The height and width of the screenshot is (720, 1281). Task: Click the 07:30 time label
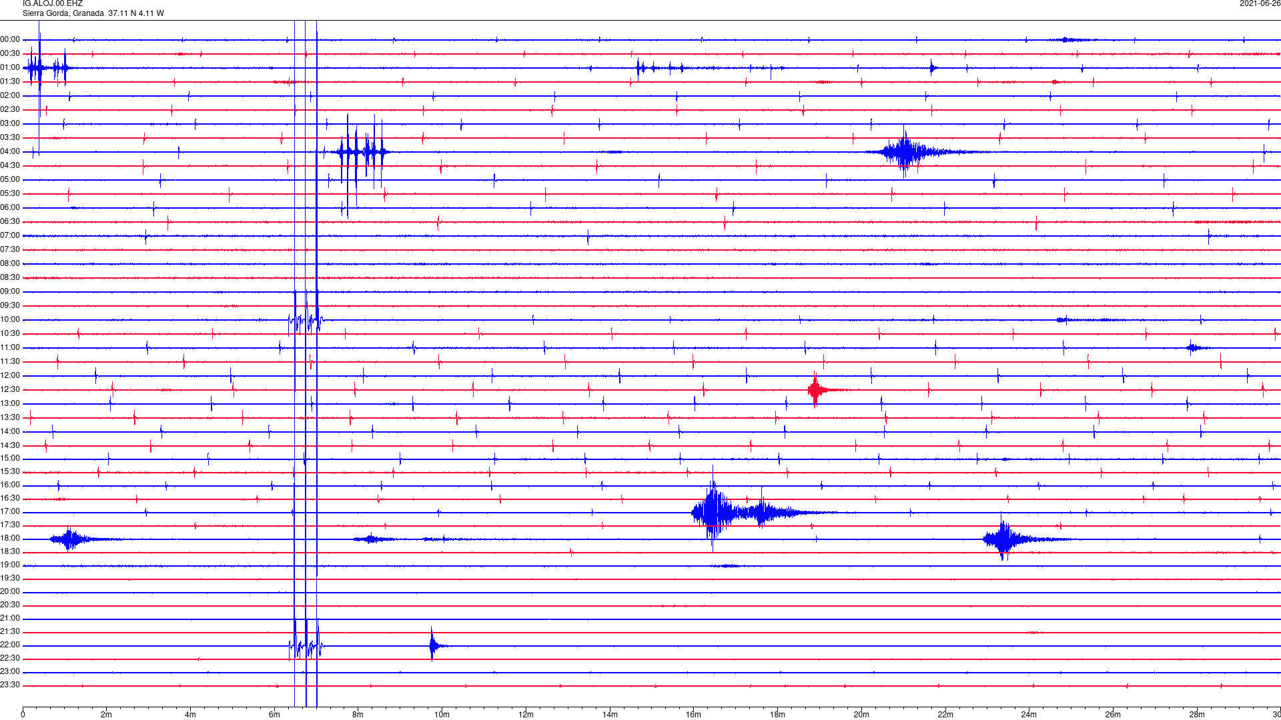pyautogui.click(x=10, y=250)
